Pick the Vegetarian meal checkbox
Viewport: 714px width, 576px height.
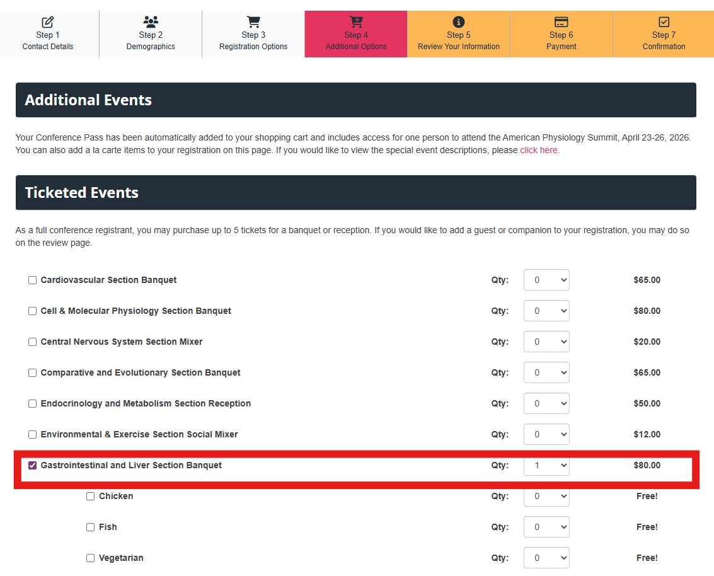click(x=91, y=558)
